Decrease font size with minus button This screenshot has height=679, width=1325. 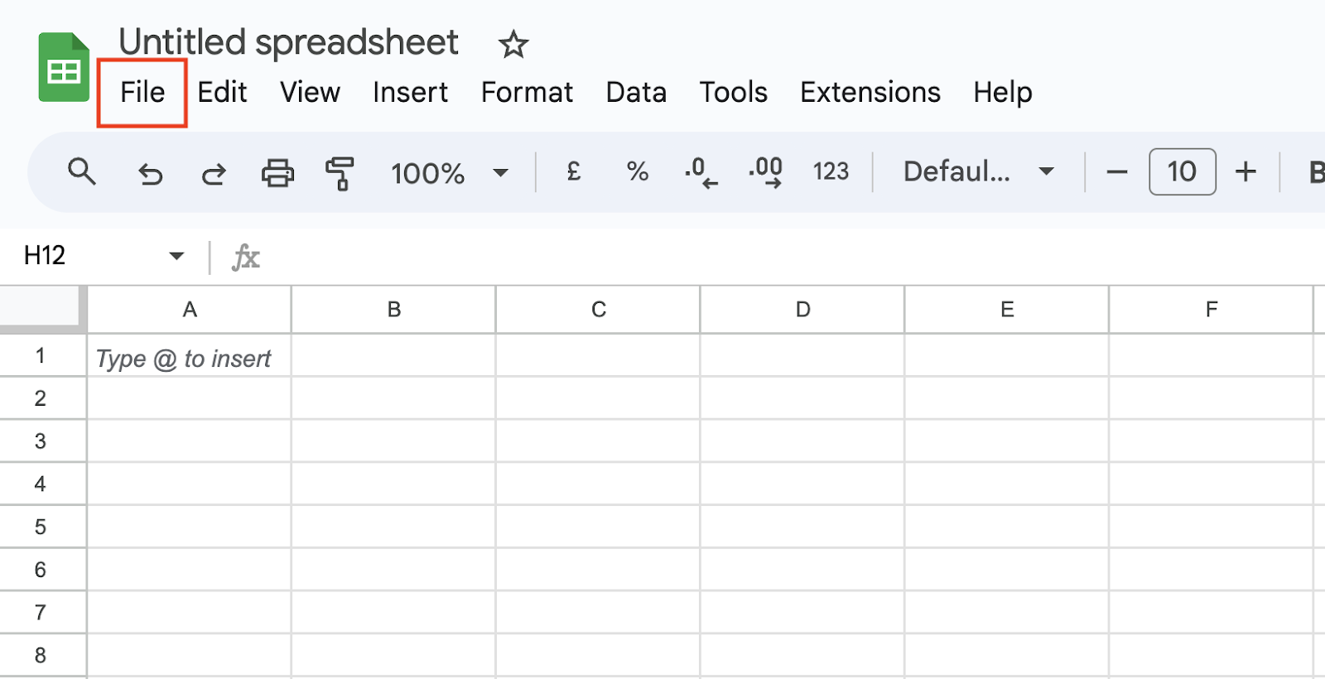[1117, 172]
